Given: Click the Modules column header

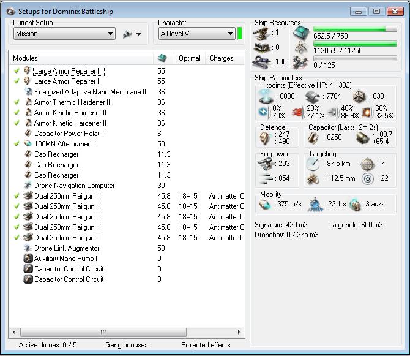Looking at the screenshot, I should tap(81, 58).
